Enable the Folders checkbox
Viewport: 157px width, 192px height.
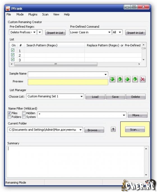(9, 117)
